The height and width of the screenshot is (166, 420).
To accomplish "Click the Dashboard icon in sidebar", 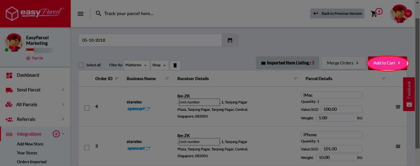I will [x=9, y=75].
